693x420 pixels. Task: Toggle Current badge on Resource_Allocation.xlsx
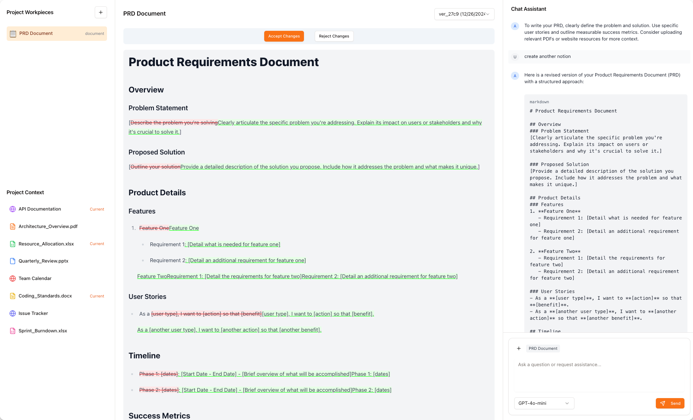coord(97,244)
